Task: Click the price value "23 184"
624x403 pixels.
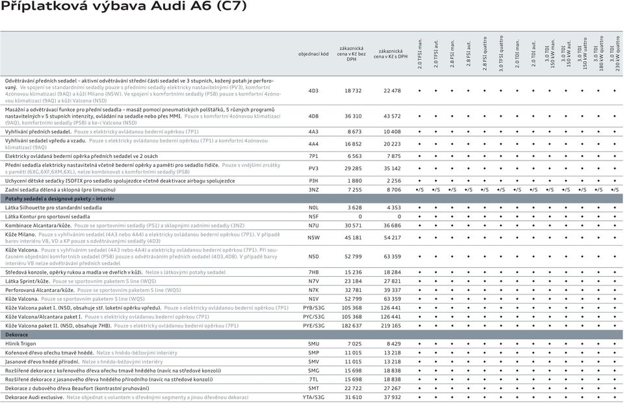Action: point(354,281)
